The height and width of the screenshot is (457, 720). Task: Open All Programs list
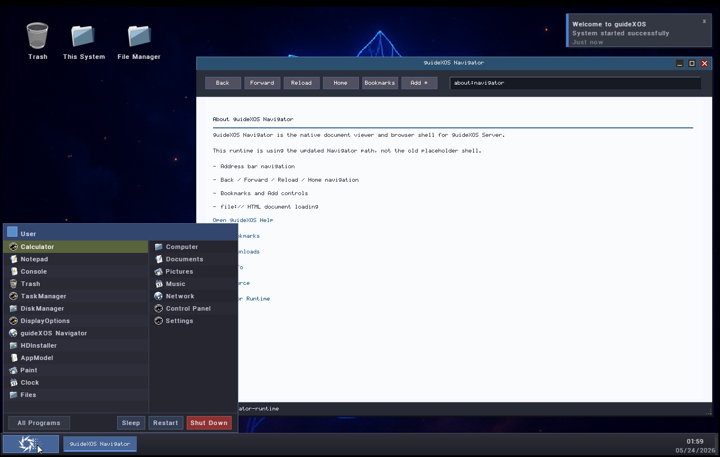pyautogui.click(x=39, y=423)
